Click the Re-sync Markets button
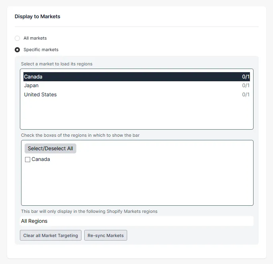 pyautogui.click(x=106, y=235)
